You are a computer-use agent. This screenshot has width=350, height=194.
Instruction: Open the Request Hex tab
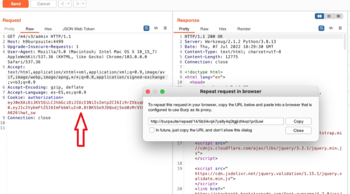point(48,29)
